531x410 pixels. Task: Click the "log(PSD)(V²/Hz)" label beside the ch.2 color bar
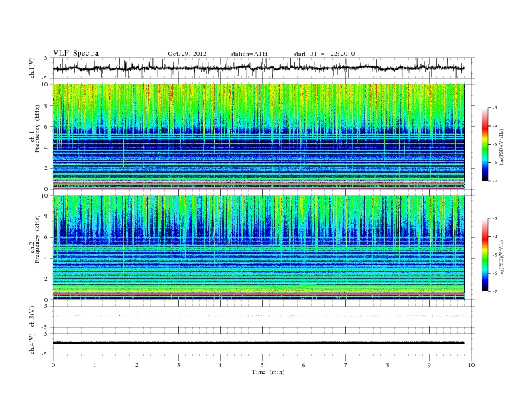coord(501,257)
